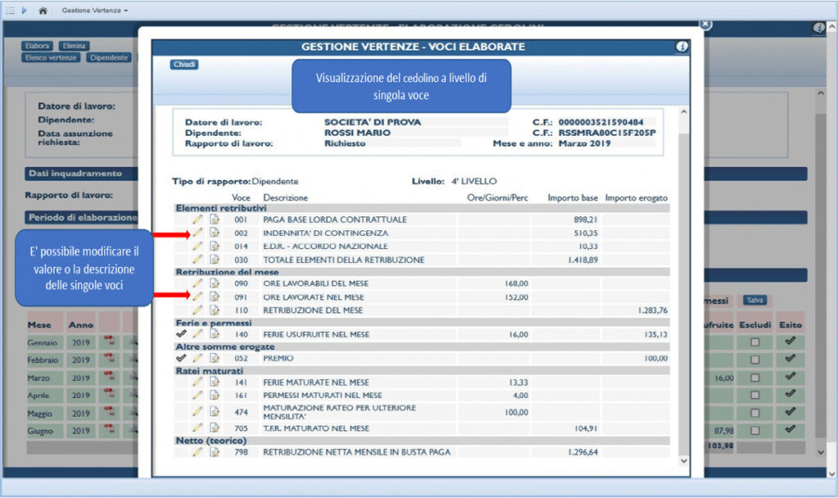Toggle the Escludi checkbox for Gennaio
The image size is (838, 498).
(x=755, y=342)
